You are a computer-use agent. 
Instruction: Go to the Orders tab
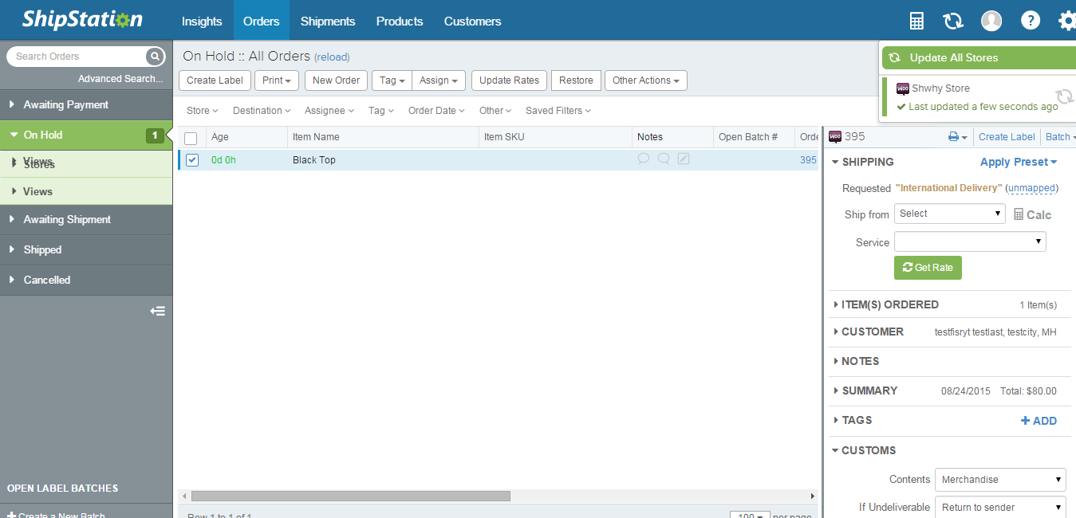262,21
